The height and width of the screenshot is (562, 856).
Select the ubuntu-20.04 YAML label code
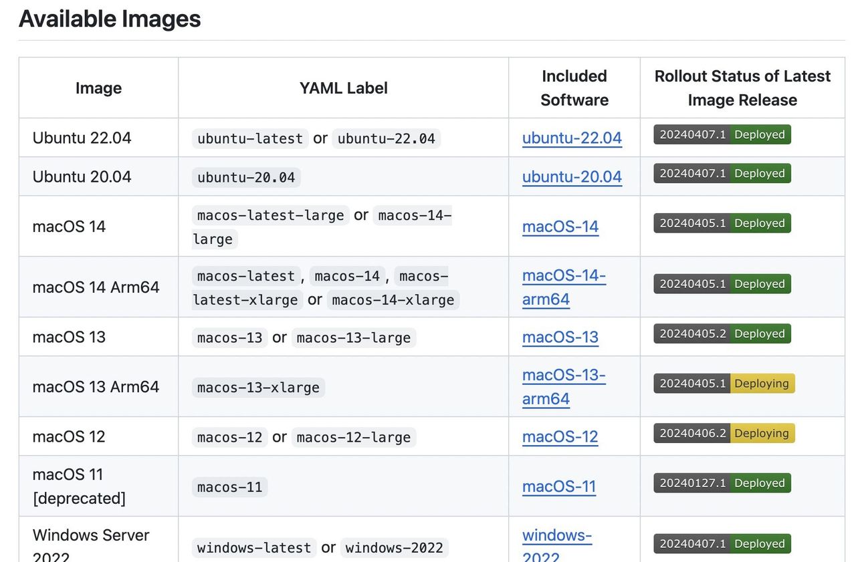246,177
